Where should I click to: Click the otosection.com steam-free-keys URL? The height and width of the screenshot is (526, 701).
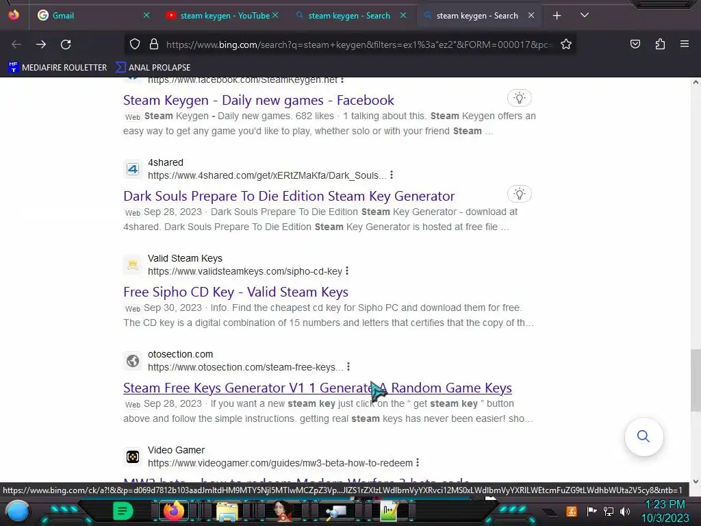click(246, 367)
